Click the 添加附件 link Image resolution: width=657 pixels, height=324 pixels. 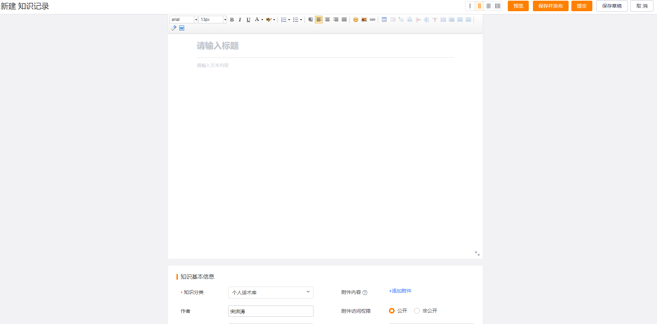pyautogui.click(x=400, y=290)
